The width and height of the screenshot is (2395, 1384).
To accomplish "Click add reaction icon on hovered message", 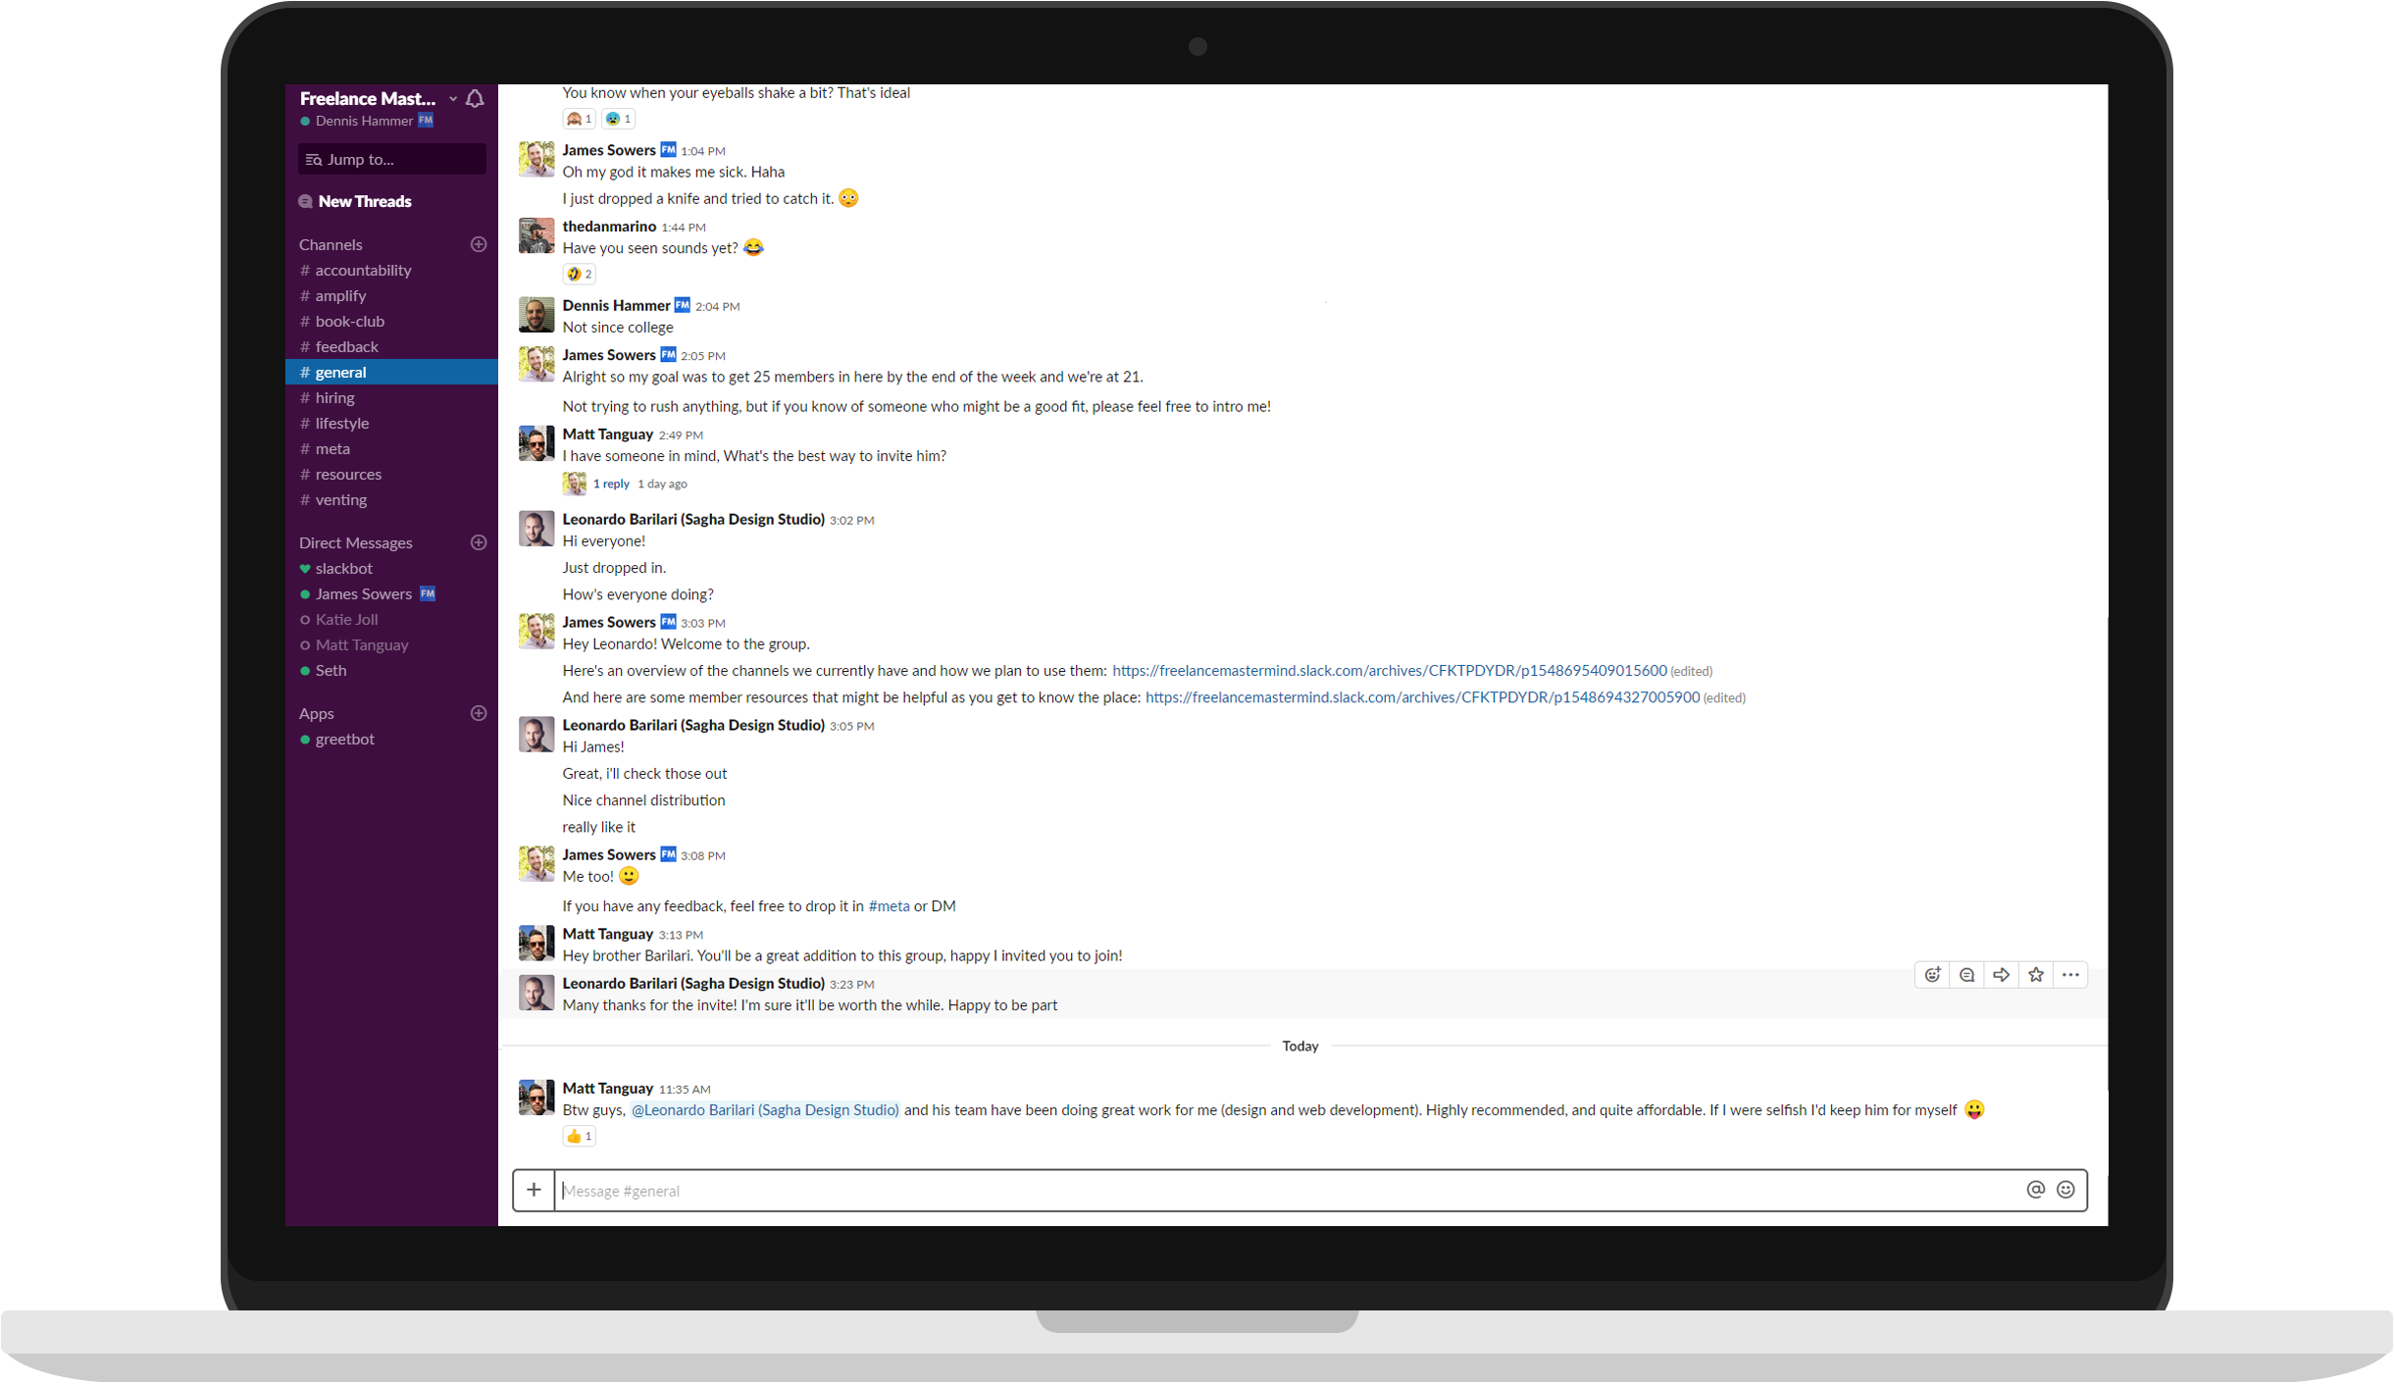I will (1933, 975).
